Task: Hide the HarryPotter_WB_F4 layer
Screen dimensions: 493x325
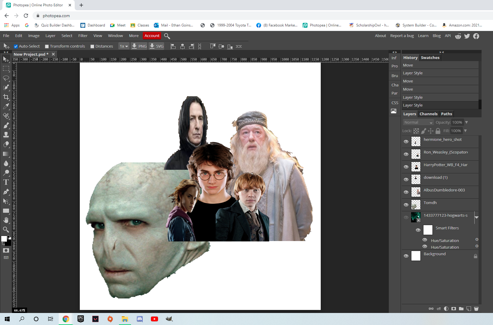Action: (406, 167)
